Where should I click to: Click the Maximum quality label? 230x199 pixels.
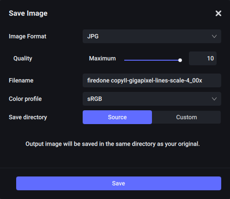point(103,58)
